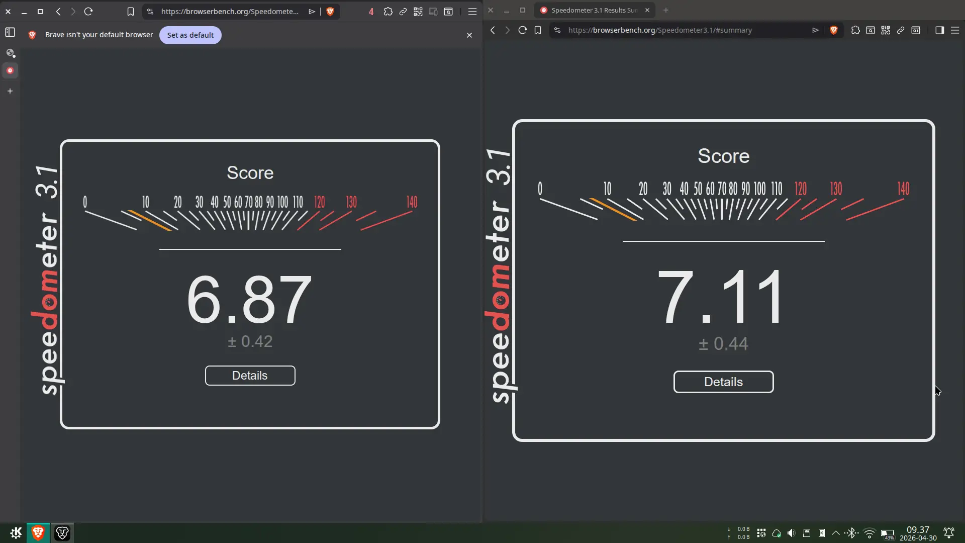Click QR code generator icon in left toolbar
Viewport: 965px width, 543px height.
(418, 12)
